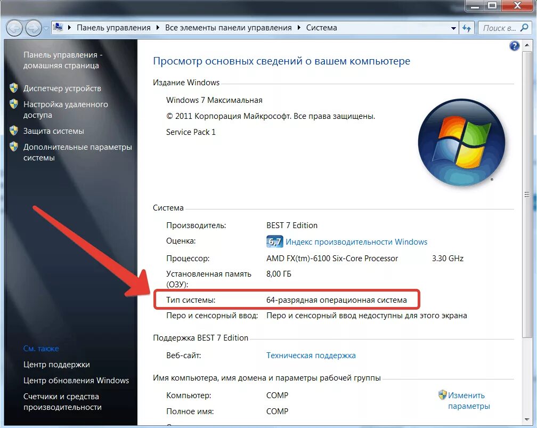Viewport: 537px width, 428px height.
Task: Click Изменить параметры link
Action: (469, 401)
